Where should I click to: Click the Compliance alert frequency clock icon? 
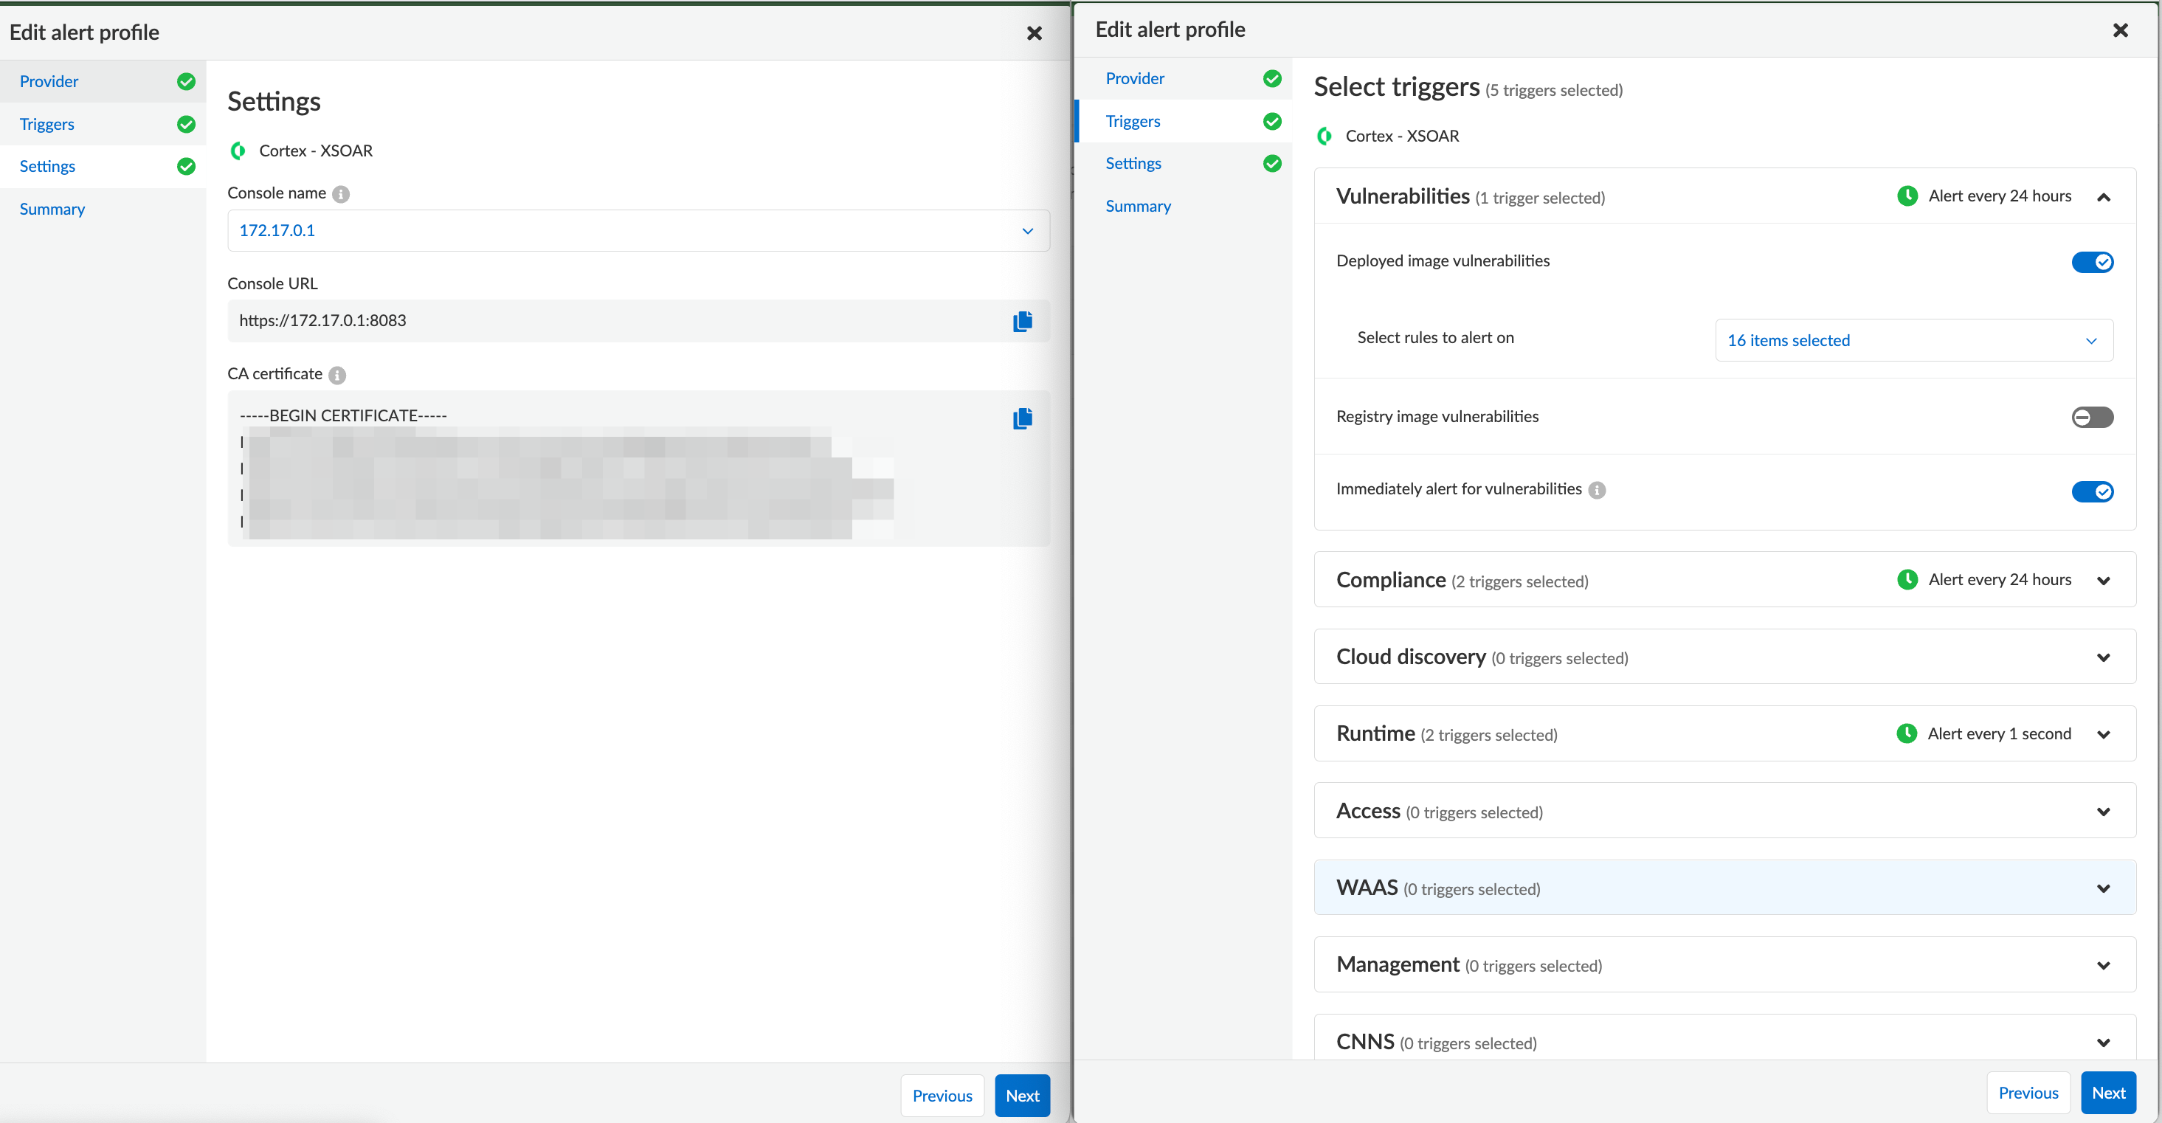pyautogui.click(x=1907, y=580)
